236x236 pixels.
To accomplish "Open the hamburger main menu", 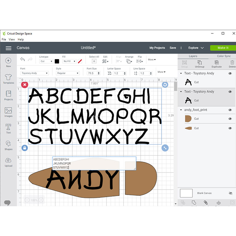I will [x=8, y=48].
